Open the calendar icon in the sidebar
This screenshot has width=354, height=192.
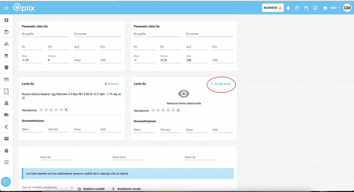coord(6,32)
